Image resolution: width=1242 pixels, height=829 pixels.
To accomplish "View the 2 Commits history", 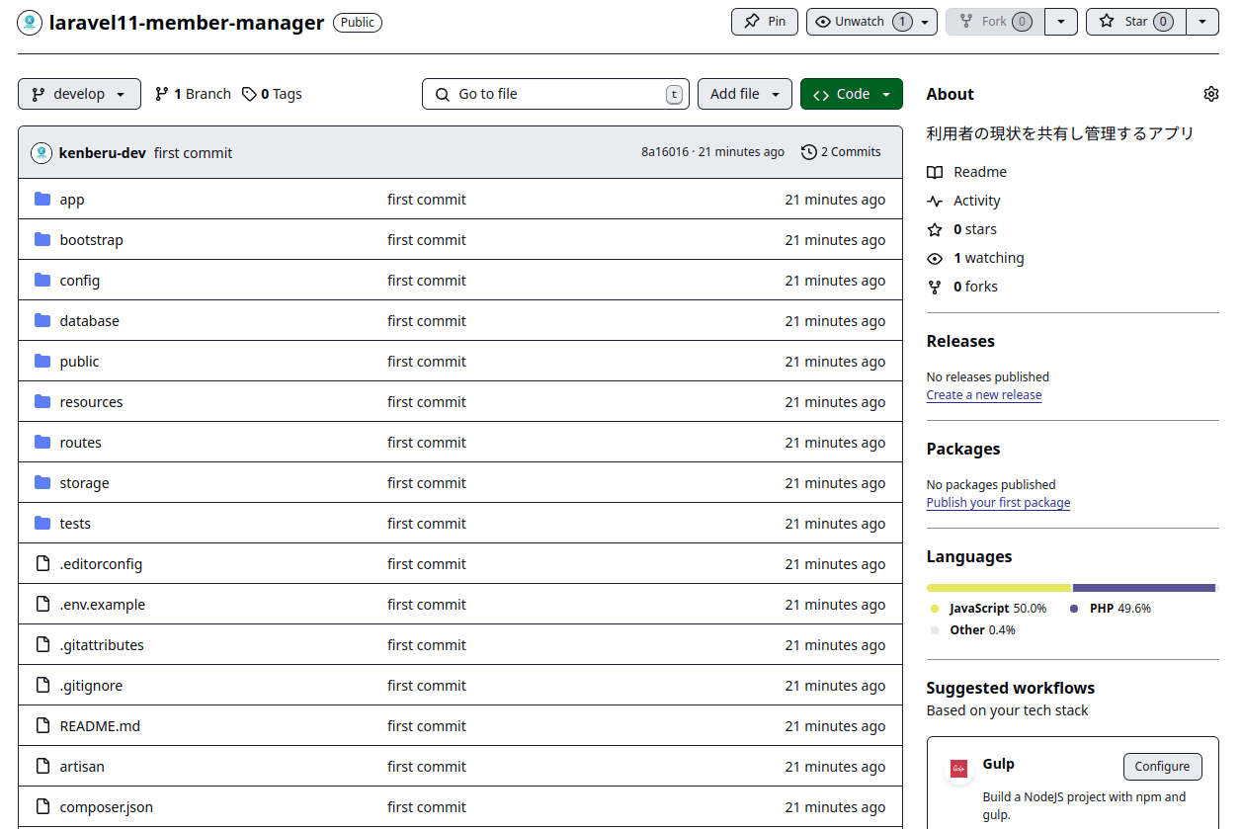I will [841, 151].
